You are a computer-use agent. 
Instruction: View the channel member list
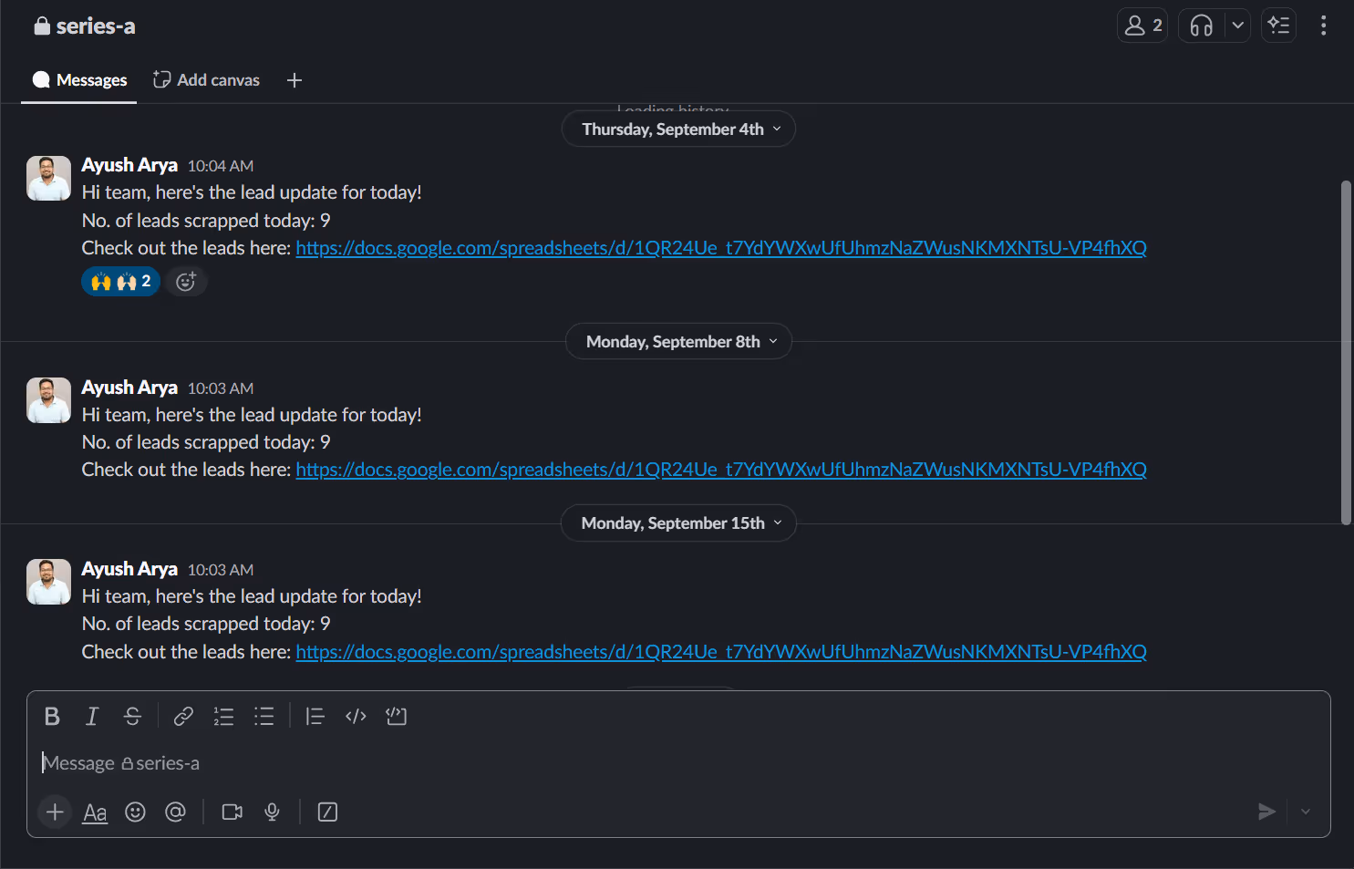pos(1142,25)
